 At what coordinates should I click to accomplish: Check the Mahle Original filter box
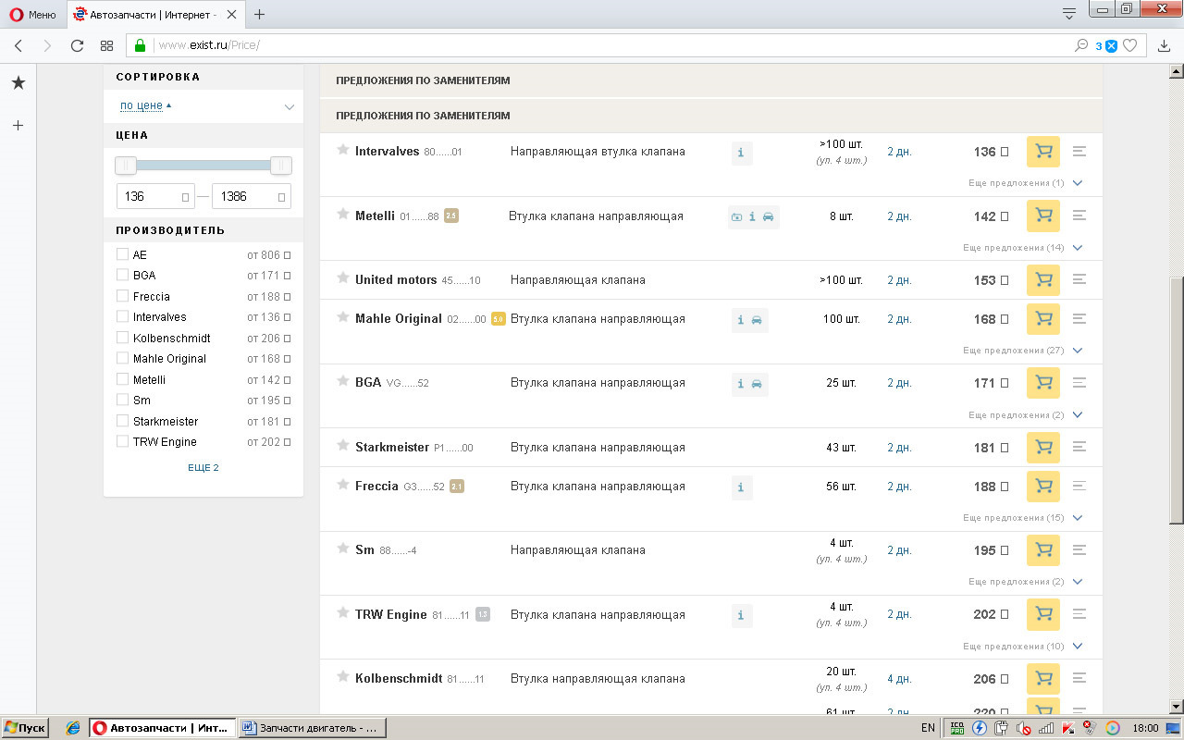click(122, 358)
